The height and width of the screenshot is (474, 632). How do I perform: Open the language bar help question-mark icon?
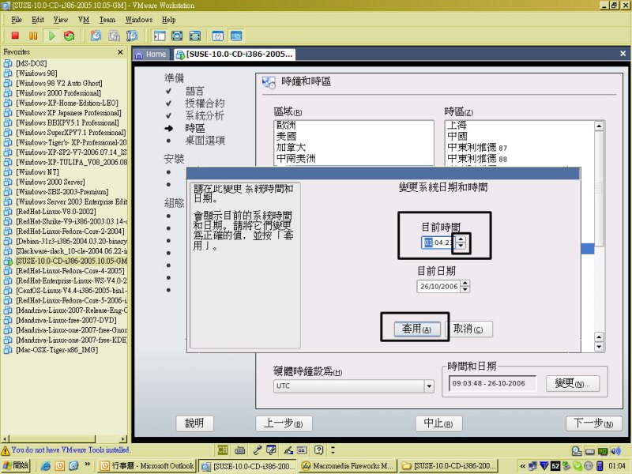tap(319, 450)
